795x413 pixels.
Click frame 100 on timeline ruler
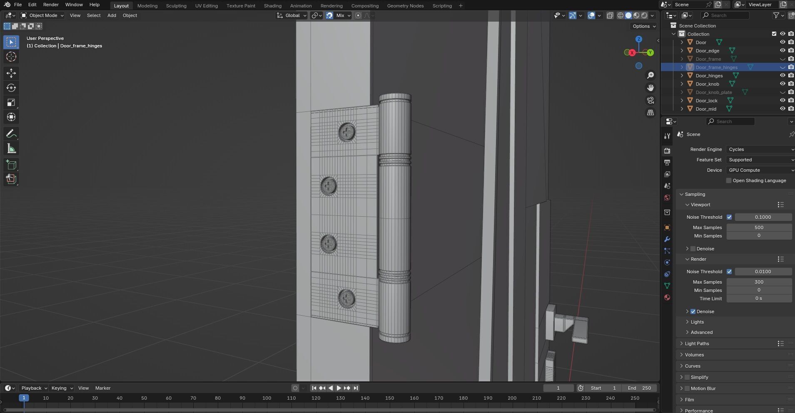(267, 398)
